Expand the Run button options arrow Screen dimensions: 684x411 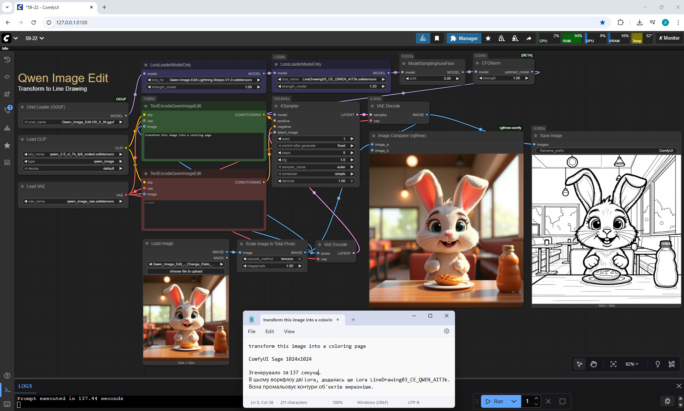(514, 401)
